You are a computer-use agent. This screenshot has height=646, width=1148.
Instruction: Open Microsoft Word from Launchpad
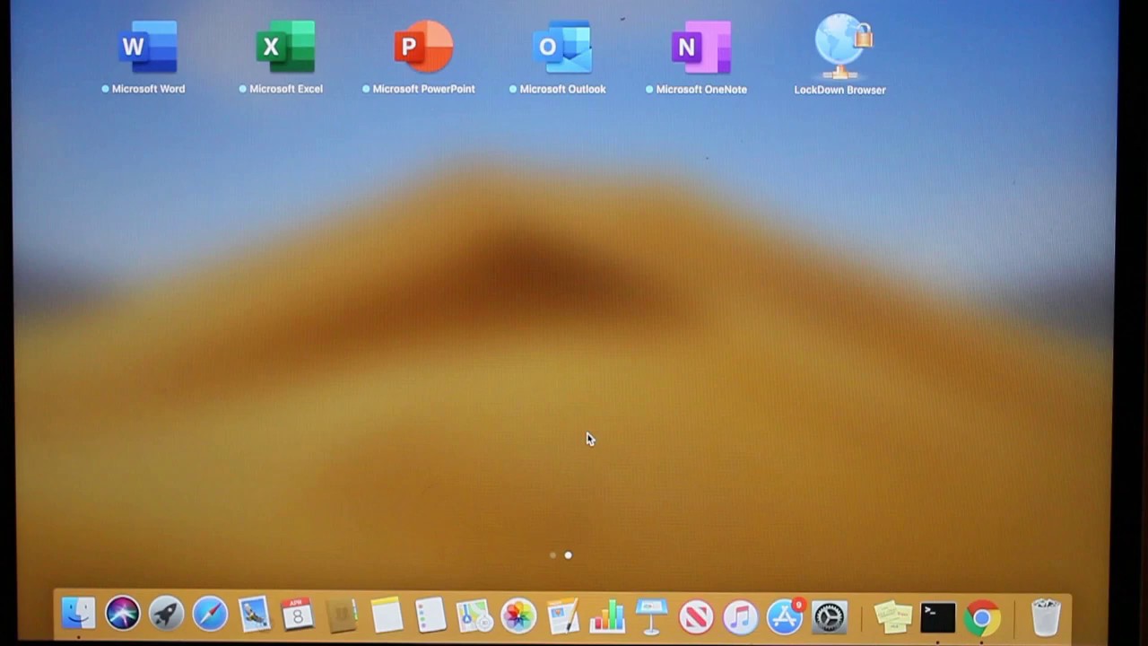coord(148,47)
